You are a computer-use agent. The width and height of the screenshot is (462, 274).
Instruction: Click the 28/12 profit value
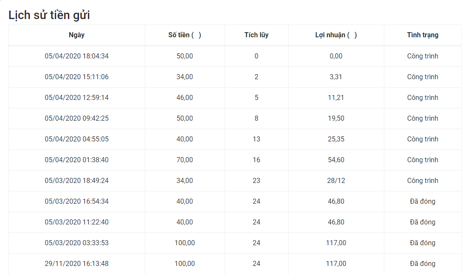[336, 180]
